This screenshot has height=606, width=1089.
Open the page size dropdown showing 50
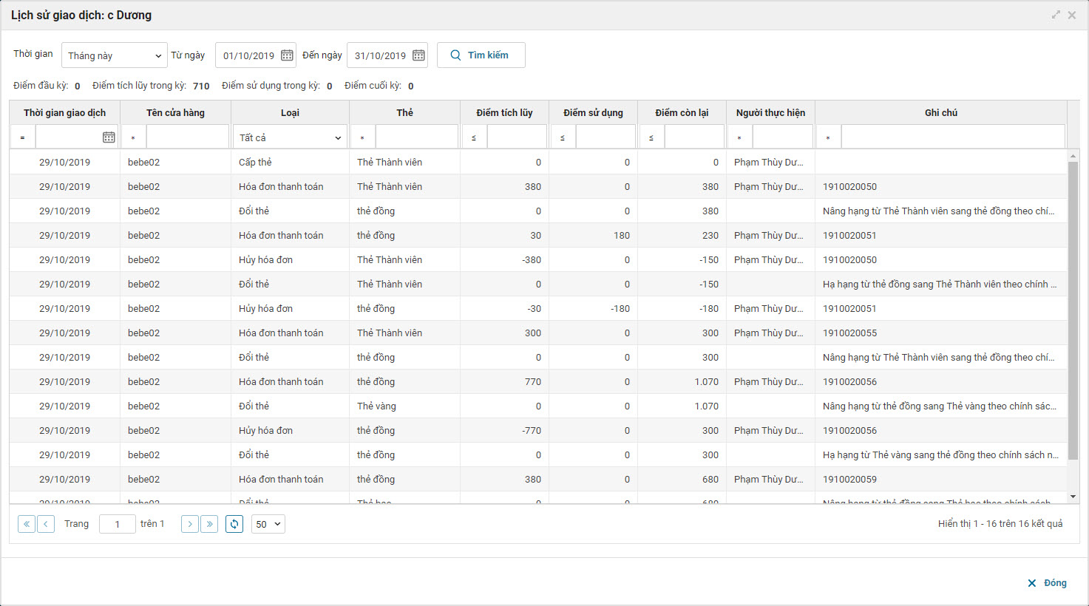click(x=268, y=524)
